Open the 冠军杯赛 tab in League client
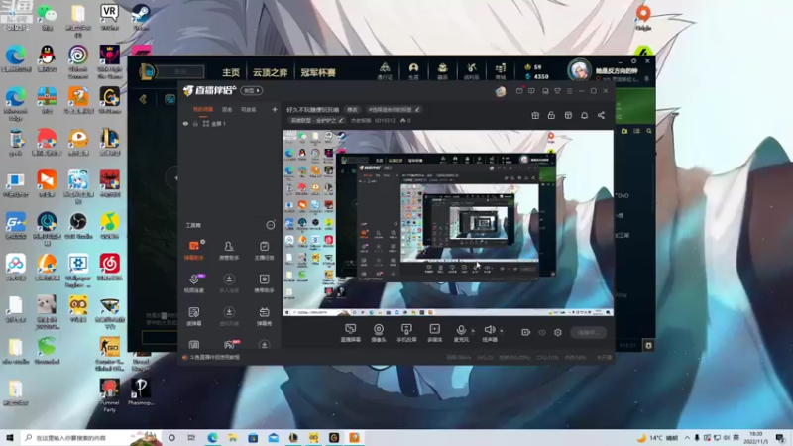 point(318,72)
